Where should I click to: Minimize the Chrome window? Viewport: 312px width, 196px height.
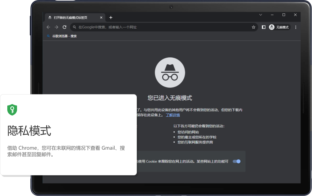pyautogui.click(x=272, y=15)
